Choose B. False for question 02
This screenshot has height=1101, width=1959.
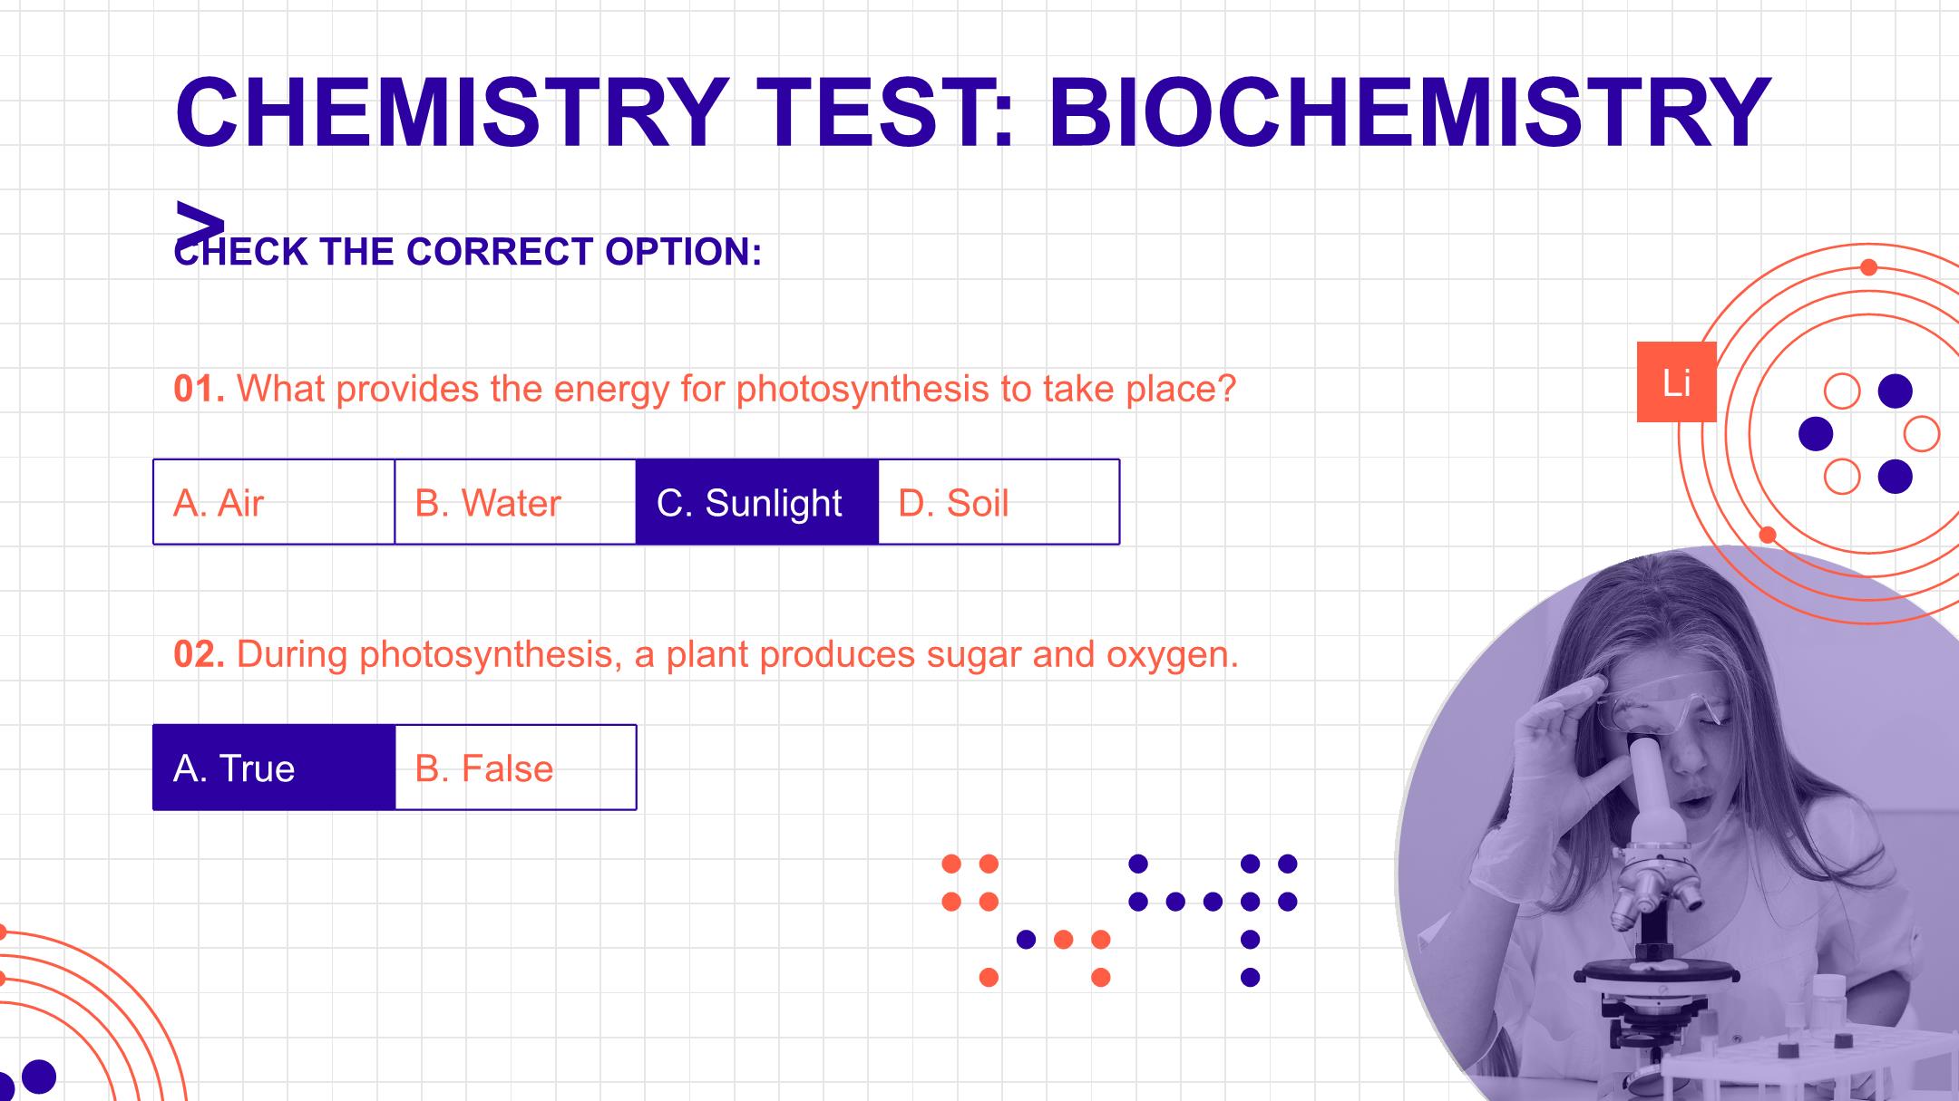tap(515, 768)
